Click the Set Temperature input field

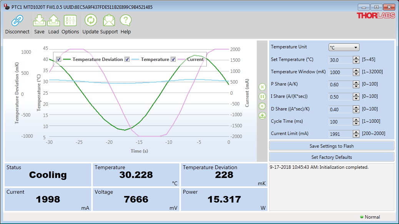(341, 60)
